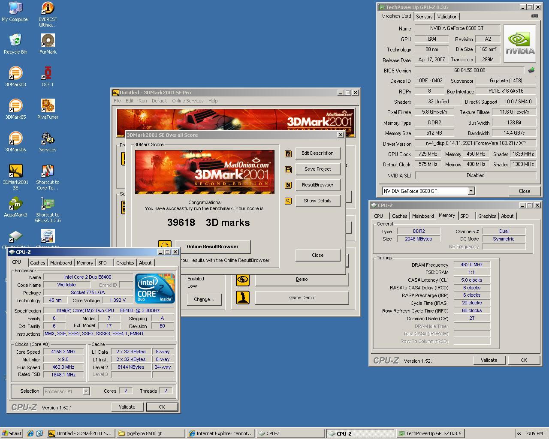Open the Mainboard tab in the processor CPU-Z window

pos(61,263)
